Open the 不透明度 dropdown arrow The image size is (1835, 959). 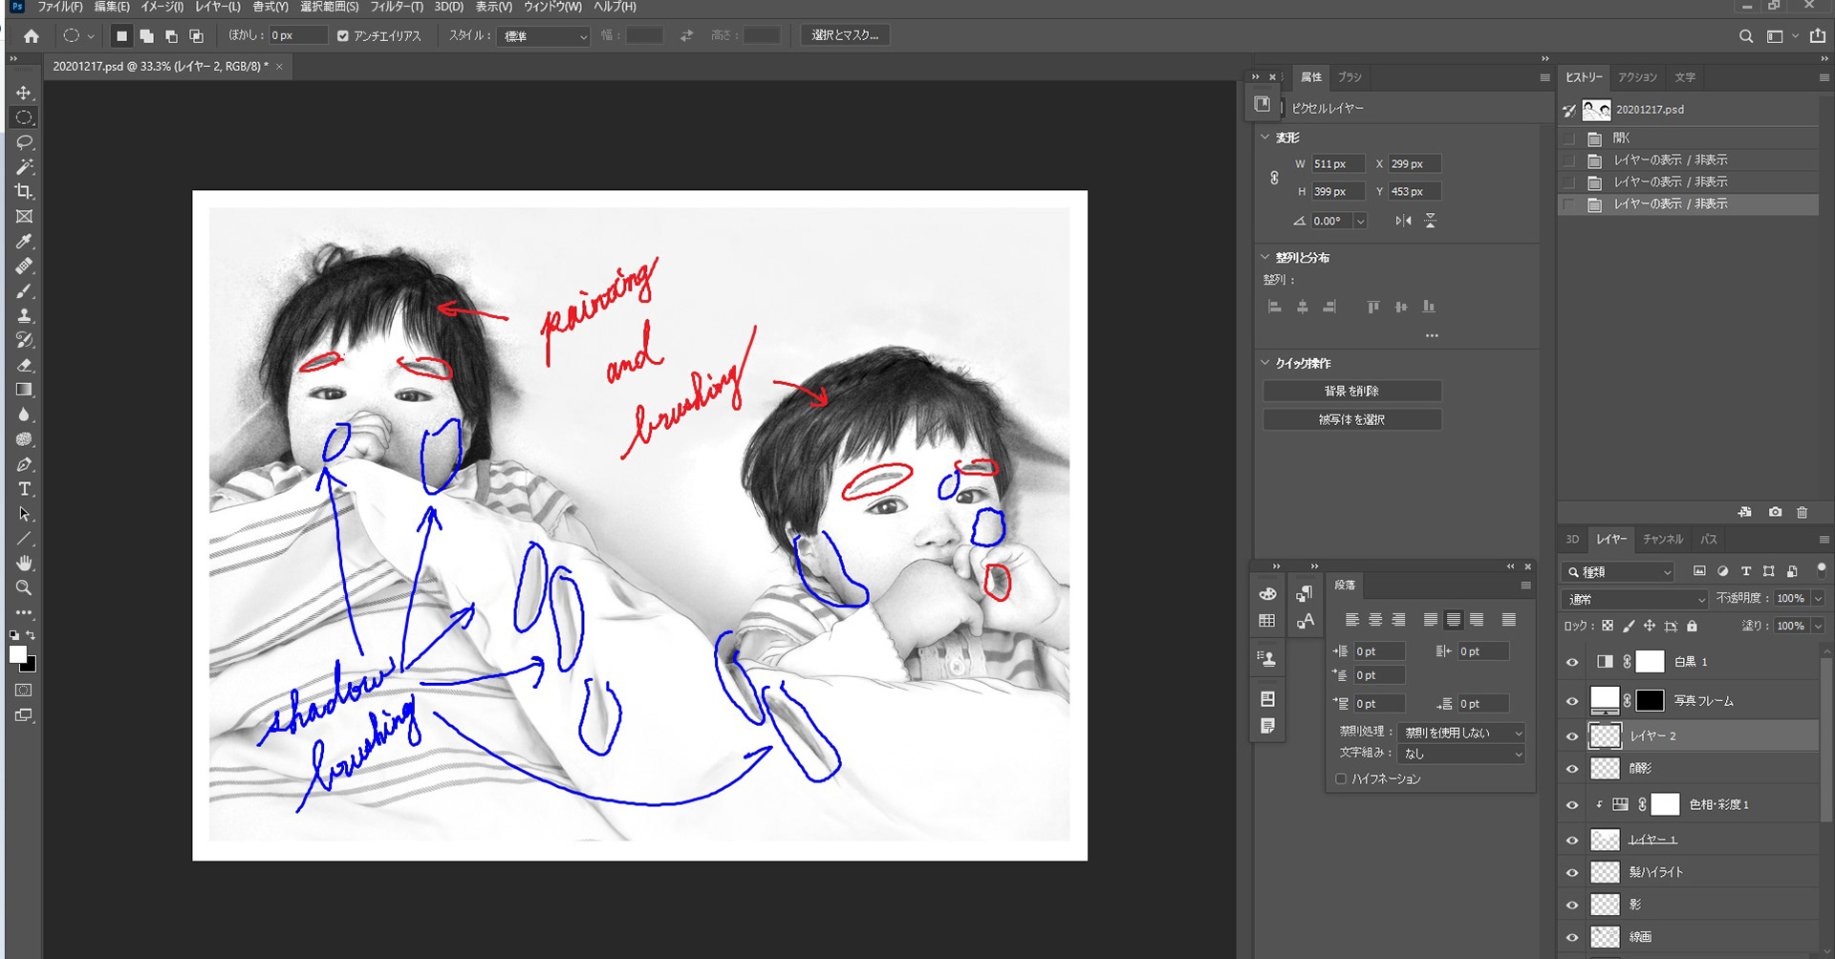point(1818,598)
